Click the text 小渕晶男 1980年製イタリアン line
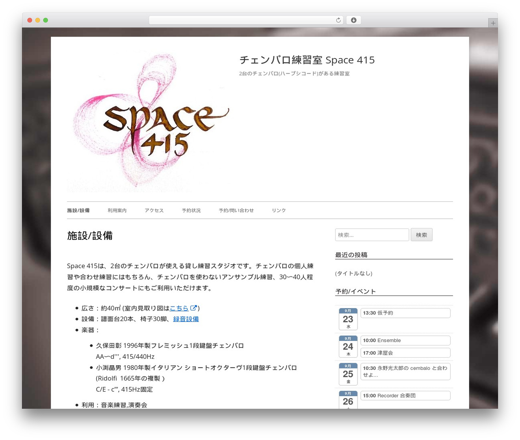 coord(197,367)
